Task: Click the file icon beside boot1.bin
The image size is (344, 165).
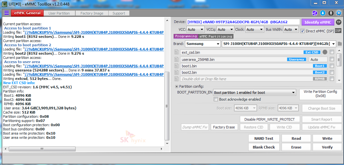Action: coord(176,66)
